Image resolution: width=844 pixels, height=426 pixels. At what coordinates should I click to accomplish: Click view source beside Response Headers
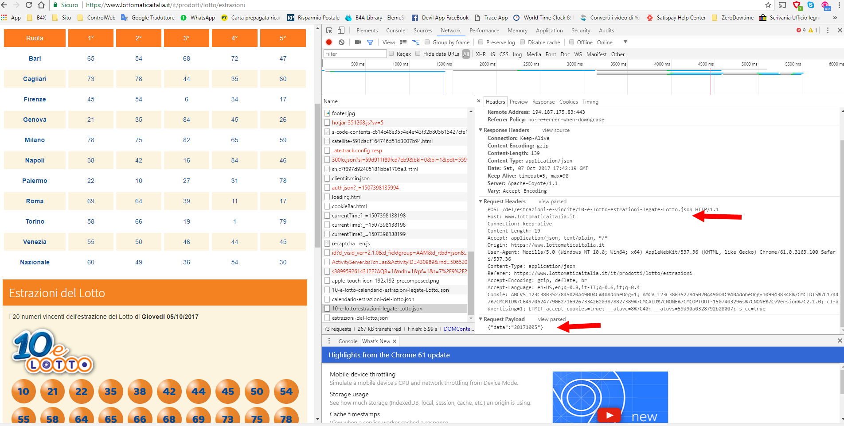click(x=556, y=130)
